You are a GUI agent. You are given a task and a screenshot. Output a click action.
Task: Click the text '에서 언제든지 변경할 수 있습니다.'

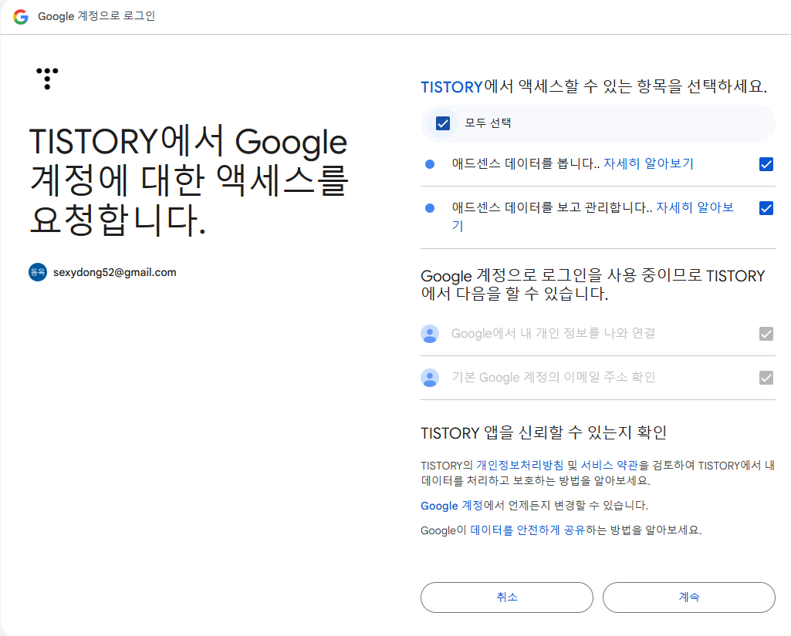pyautogui.click(x=566, y=506)
